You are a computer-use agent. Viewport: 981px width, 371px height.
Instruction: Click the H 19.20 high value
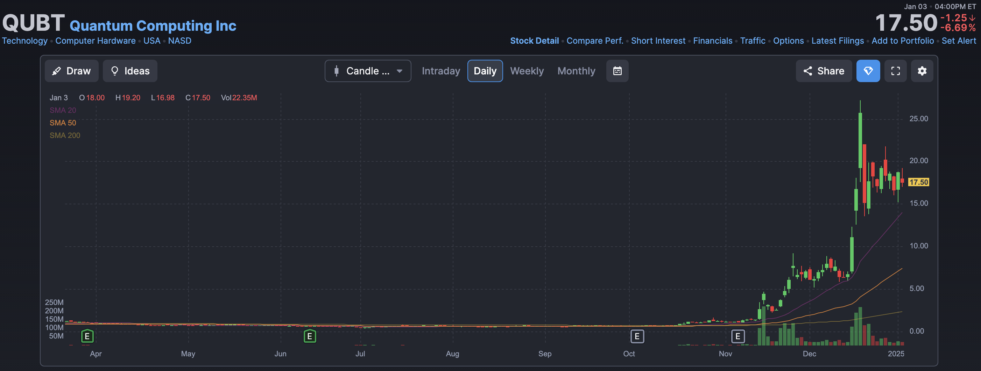point(131,98)
